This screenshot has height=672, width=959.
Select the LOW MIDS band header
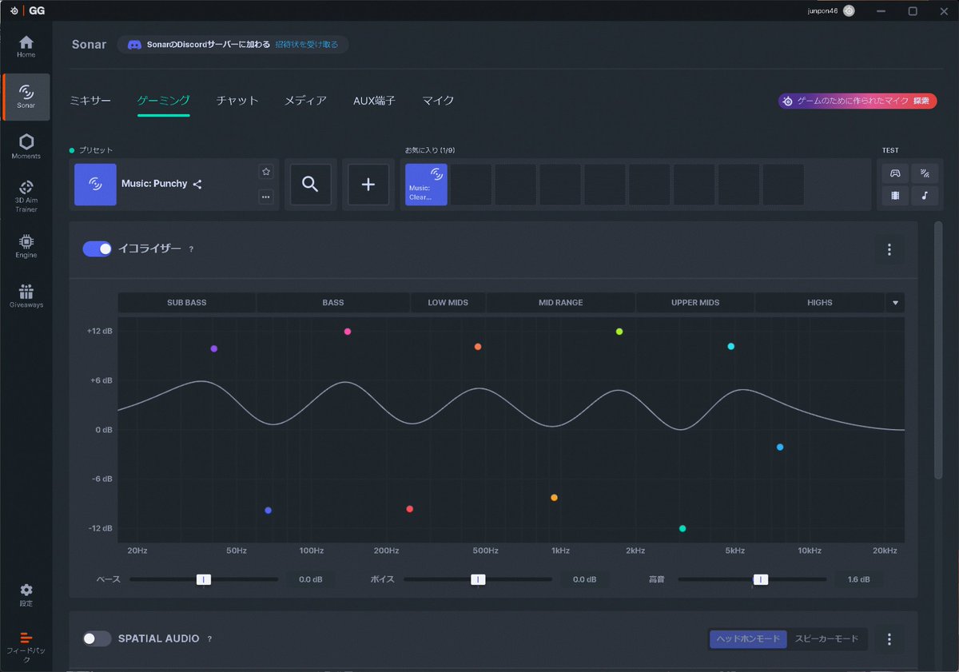pyautogui.click(x=448, y=303)
